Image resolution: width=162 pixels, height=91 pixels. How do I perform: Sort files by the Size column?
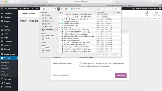pyautogui.click(x=118, y=12)
